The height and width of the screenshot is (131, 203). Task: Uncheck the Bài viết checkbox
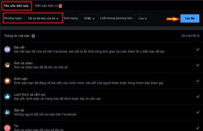[x=197, y=49]
